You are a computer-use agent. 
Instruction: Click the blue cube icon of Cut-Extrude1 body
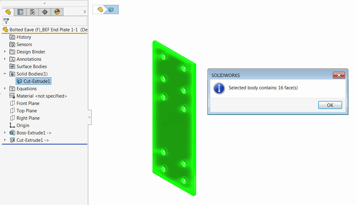coord(20,81)
